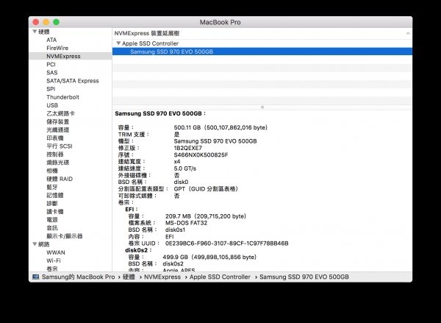Click the MacBook Pro window title
441x323 pixels.
tap(220, 22)
